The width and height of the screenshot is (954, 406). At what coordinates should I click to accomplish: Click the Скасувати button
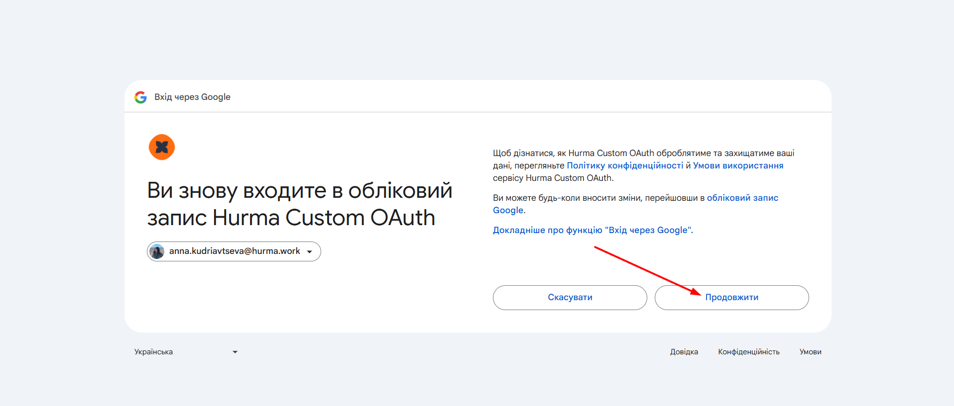570,298
